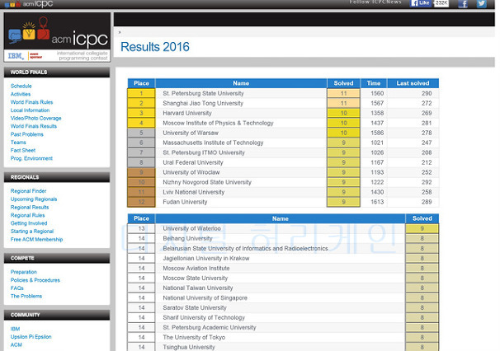Open Getting Involved link
Screen dimensions: 500x351
[29, 223]
